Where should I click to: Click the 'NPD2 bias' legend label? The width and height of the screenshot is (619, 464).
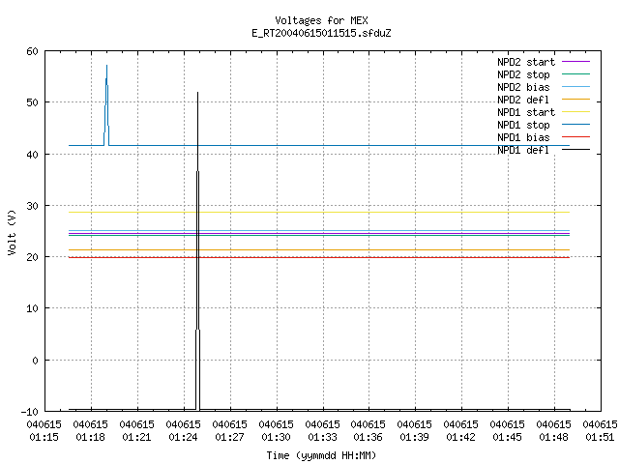point(523,87)
